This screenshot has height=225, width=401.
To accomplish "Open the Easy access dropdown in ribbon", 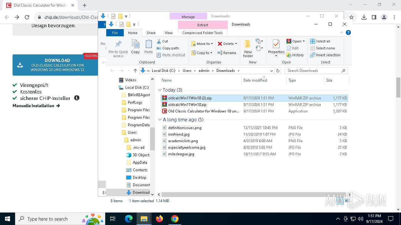I will click(259, 48).
